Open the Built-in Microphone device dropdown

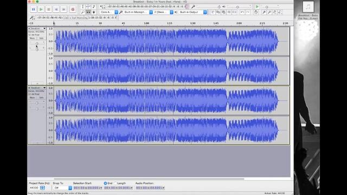(x=138, y=12)
